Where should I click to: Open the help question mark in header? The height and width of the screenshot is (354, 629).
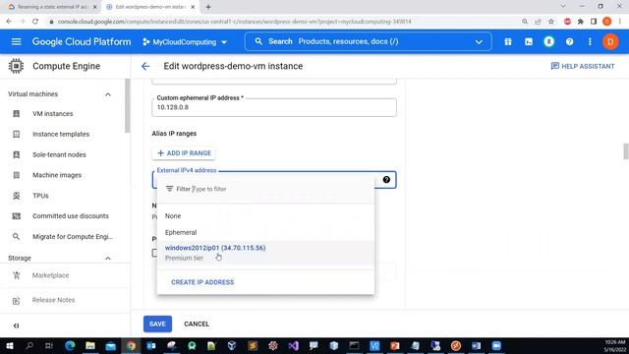pyautogui.click(x=570, y=41)
